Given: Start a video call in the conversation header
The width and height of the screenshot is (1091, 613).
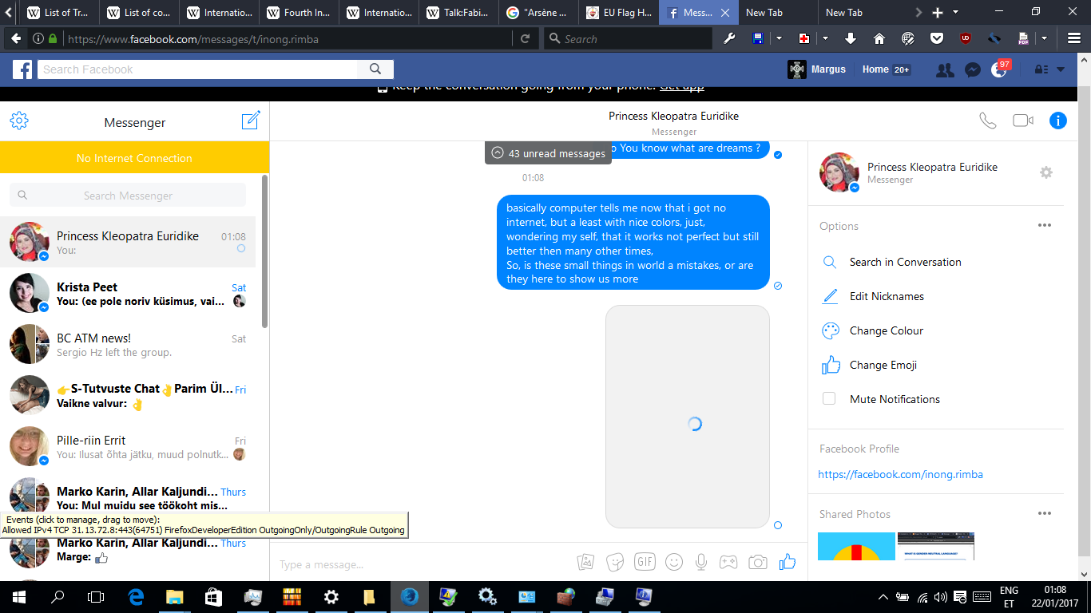Looking at the screenshot, I should tap(1023, 121).
